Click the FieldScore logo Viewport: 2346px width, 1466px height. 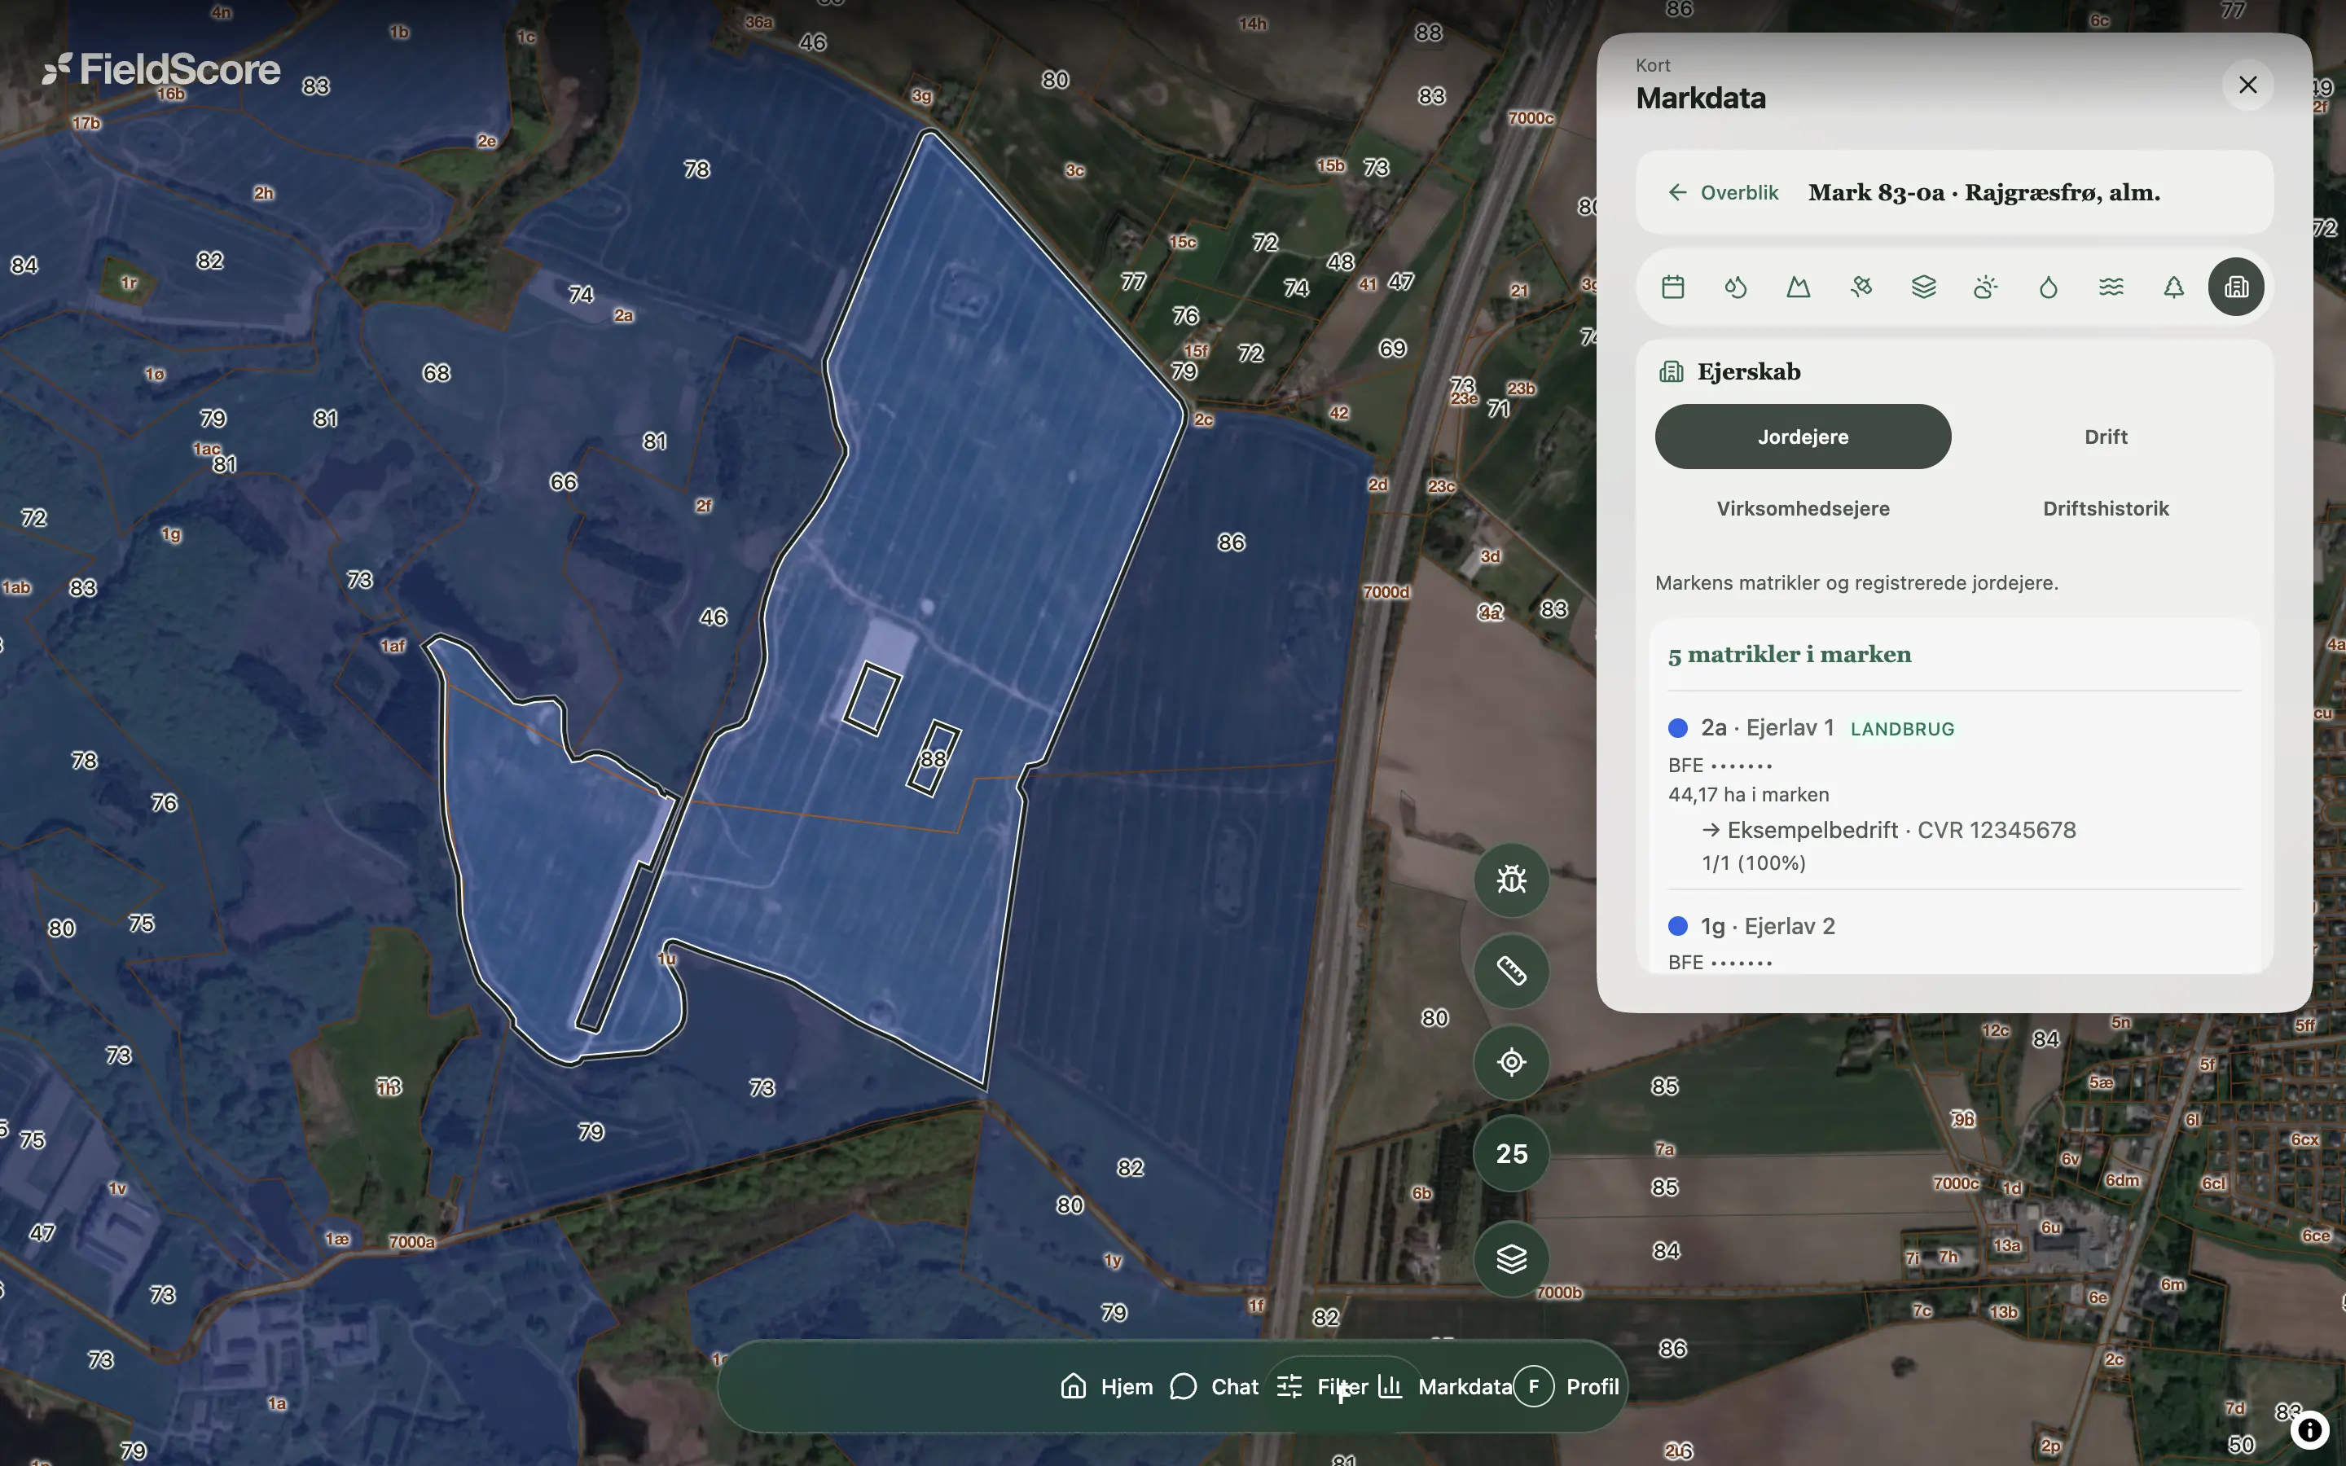[162, 69]
